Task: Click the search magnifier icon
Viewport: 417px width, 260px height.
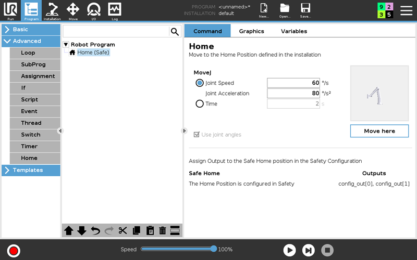Action: coord(175,32)
